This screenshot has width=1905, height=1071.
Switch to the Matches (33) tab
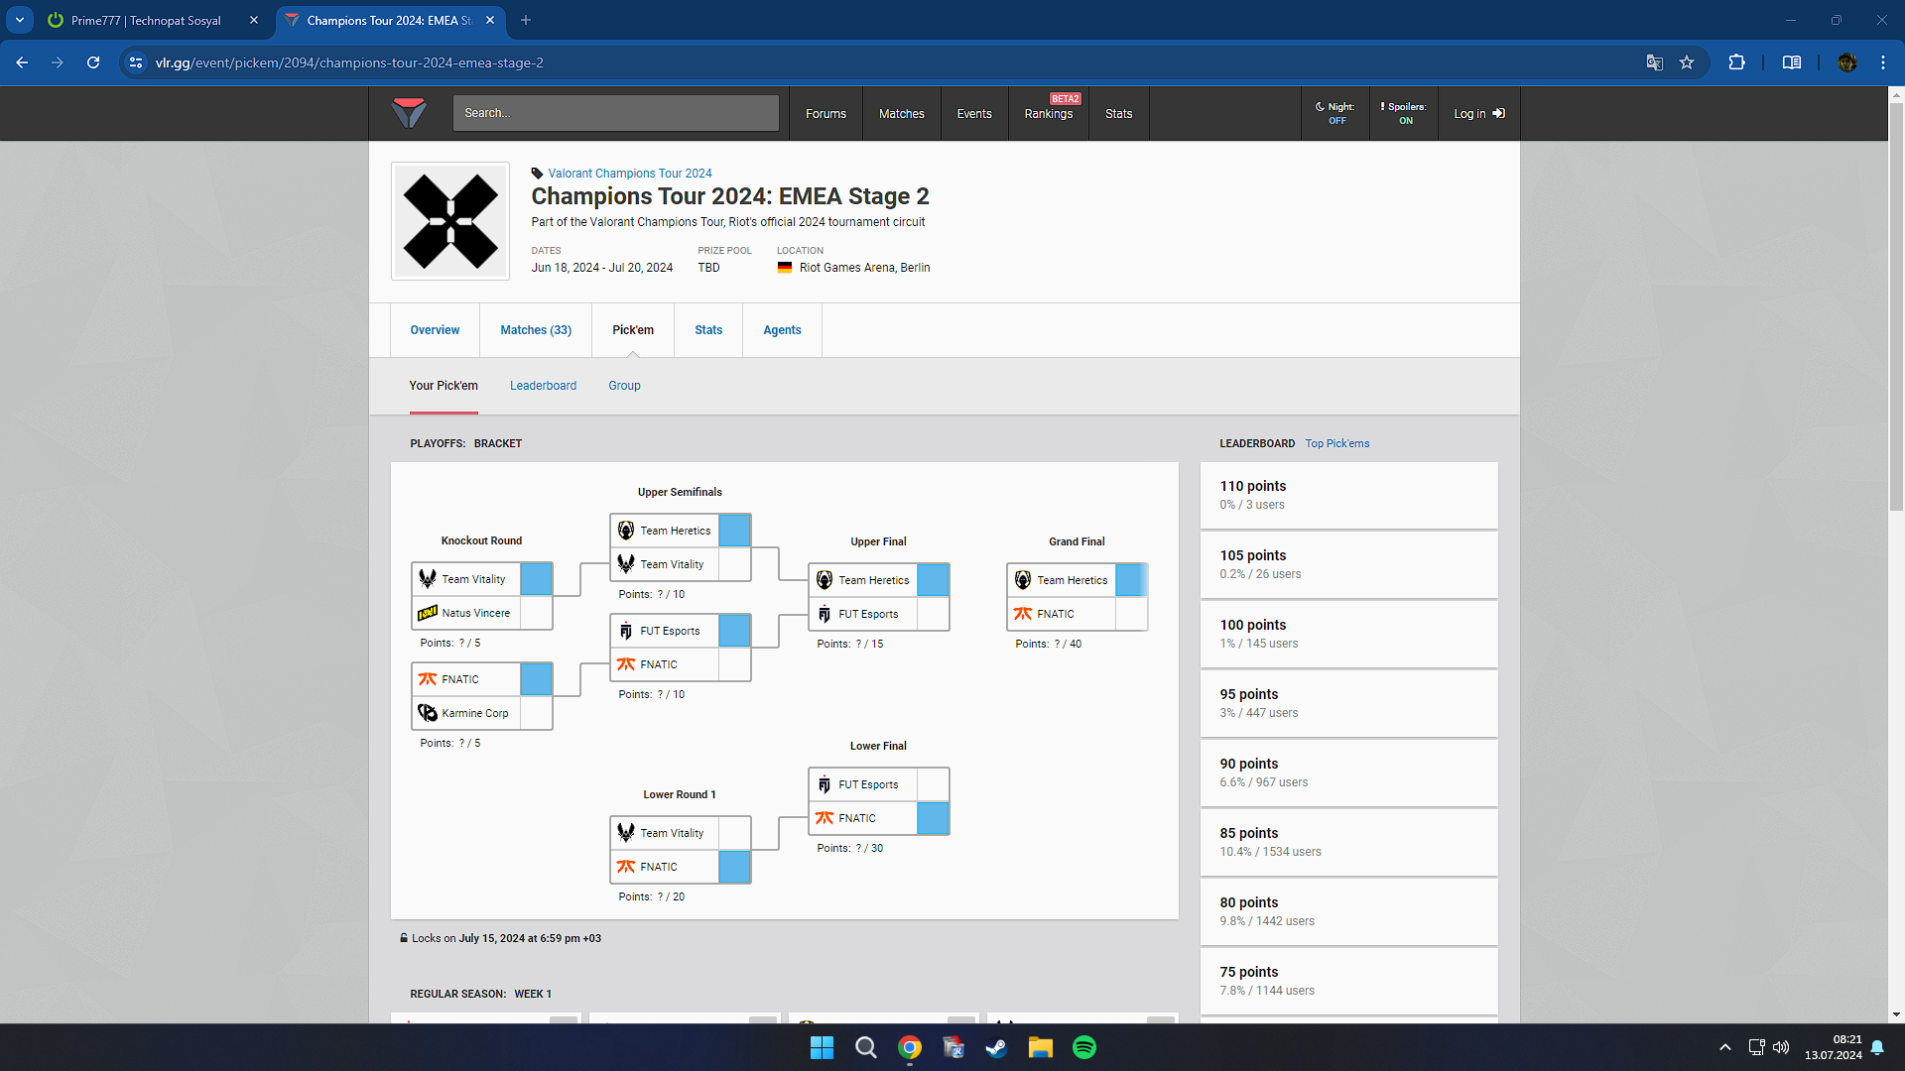tap(536, 330)
